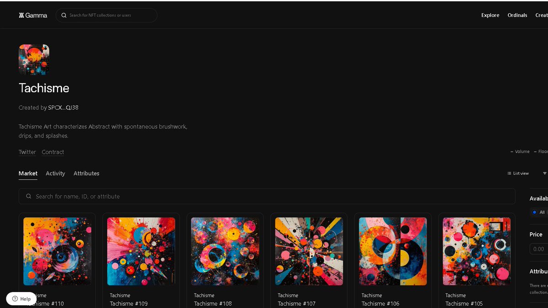Click the magnifier icon in collection search bar

click(x=28, y=196)
